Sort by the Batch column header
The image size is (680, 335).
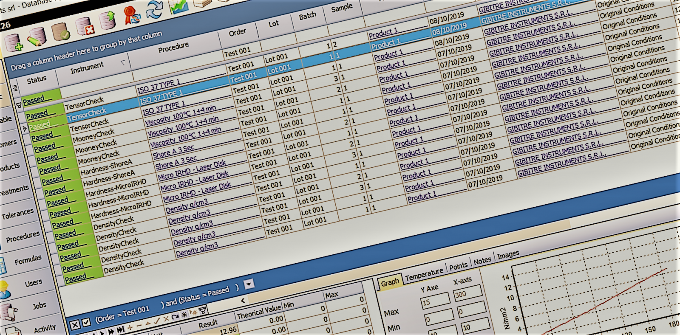coord(307,16)
